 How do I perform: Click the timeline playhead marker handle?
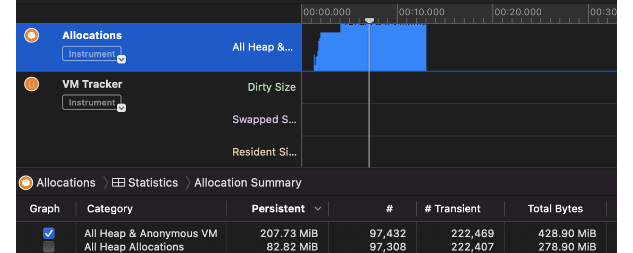[x=369, y=20]
